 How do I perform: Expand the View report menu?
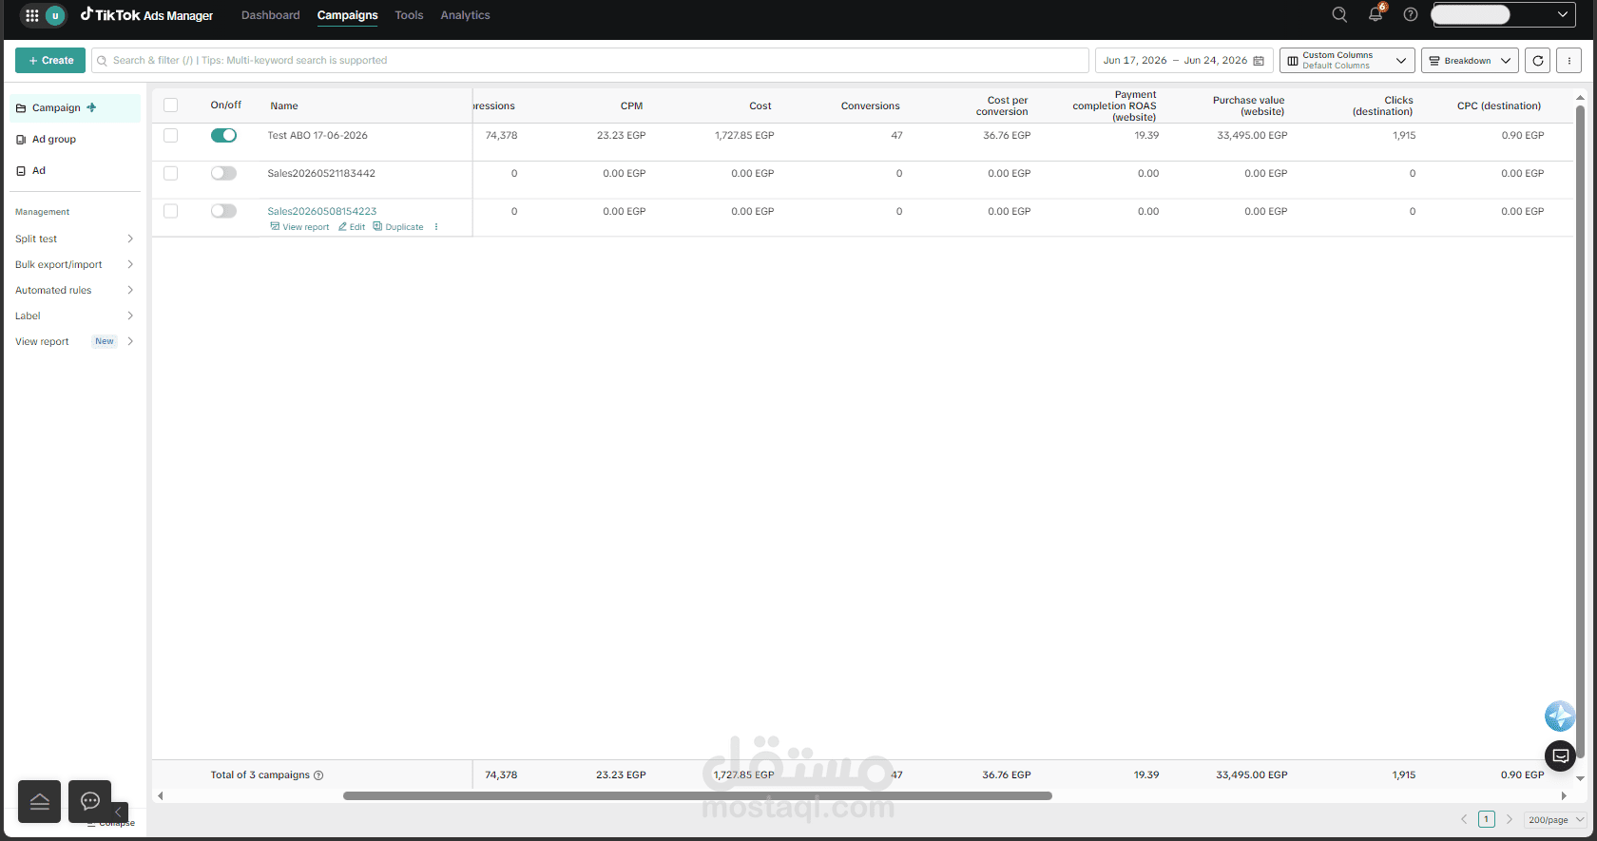click(x=74, y=341)
